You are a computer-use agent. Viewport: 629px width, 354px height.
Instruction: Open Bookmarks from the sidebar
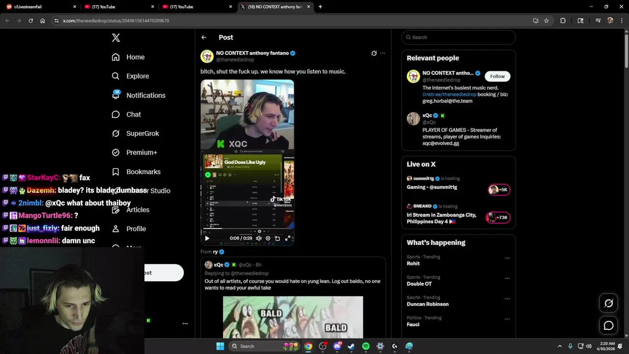pyautogui.click(x=136, y=172)
